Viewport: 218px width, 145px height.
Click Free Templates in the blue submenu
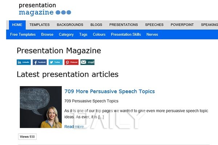pyautogui.click(x=23, y=34)
